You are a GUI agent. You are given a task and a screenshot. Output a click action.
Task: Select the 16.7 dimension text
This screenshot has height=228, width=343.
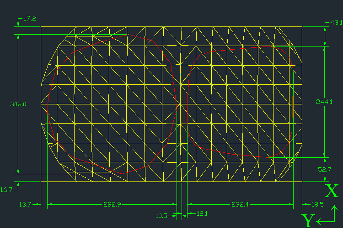pos(6,190)
